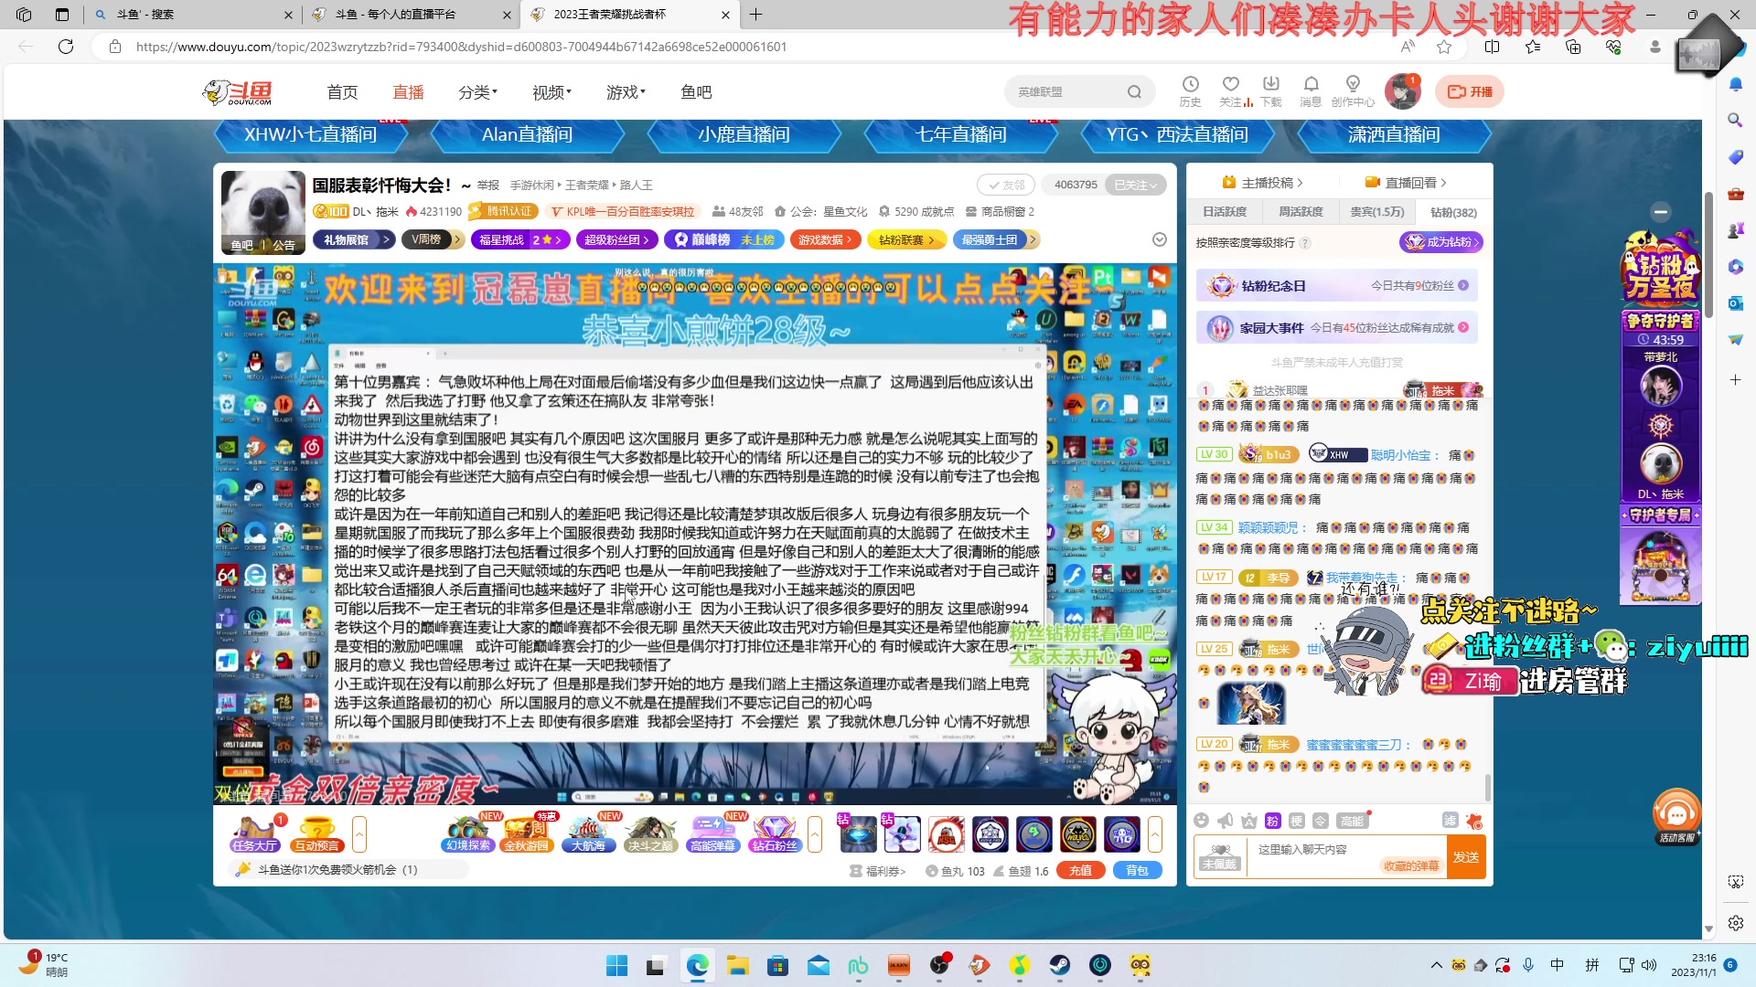This screenshot has width=1756, height=987.
Task: Open 金秋游园 activity icon
Action: coord(527,833)
